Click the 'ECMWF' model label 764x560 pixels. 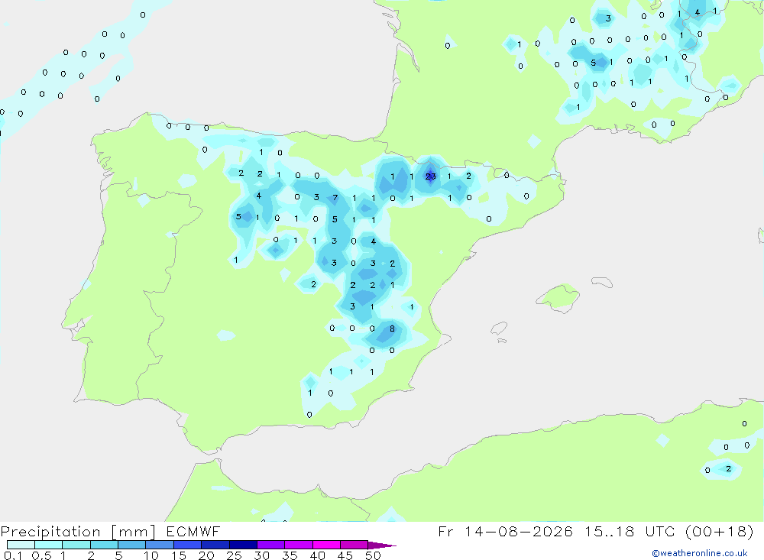(193, 532)
